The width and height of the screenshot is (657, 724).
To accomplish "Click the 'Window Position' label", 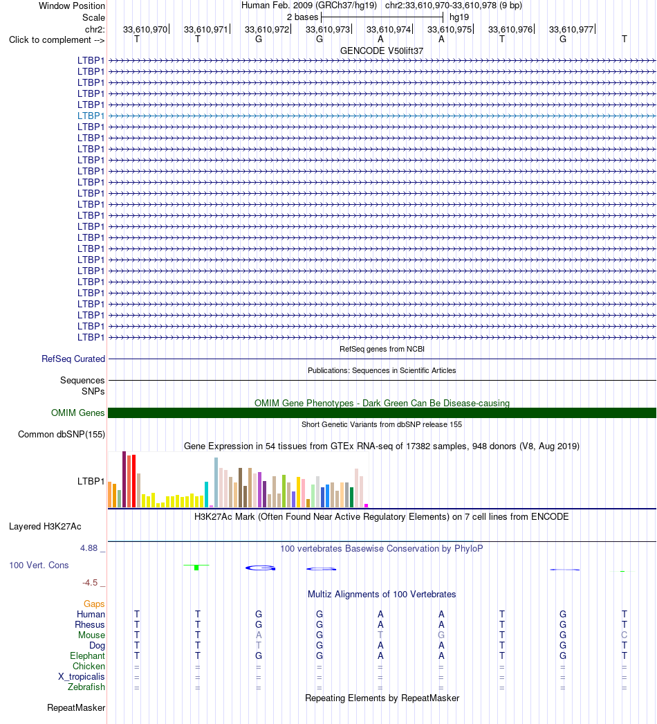I will (x=71, y=6).
